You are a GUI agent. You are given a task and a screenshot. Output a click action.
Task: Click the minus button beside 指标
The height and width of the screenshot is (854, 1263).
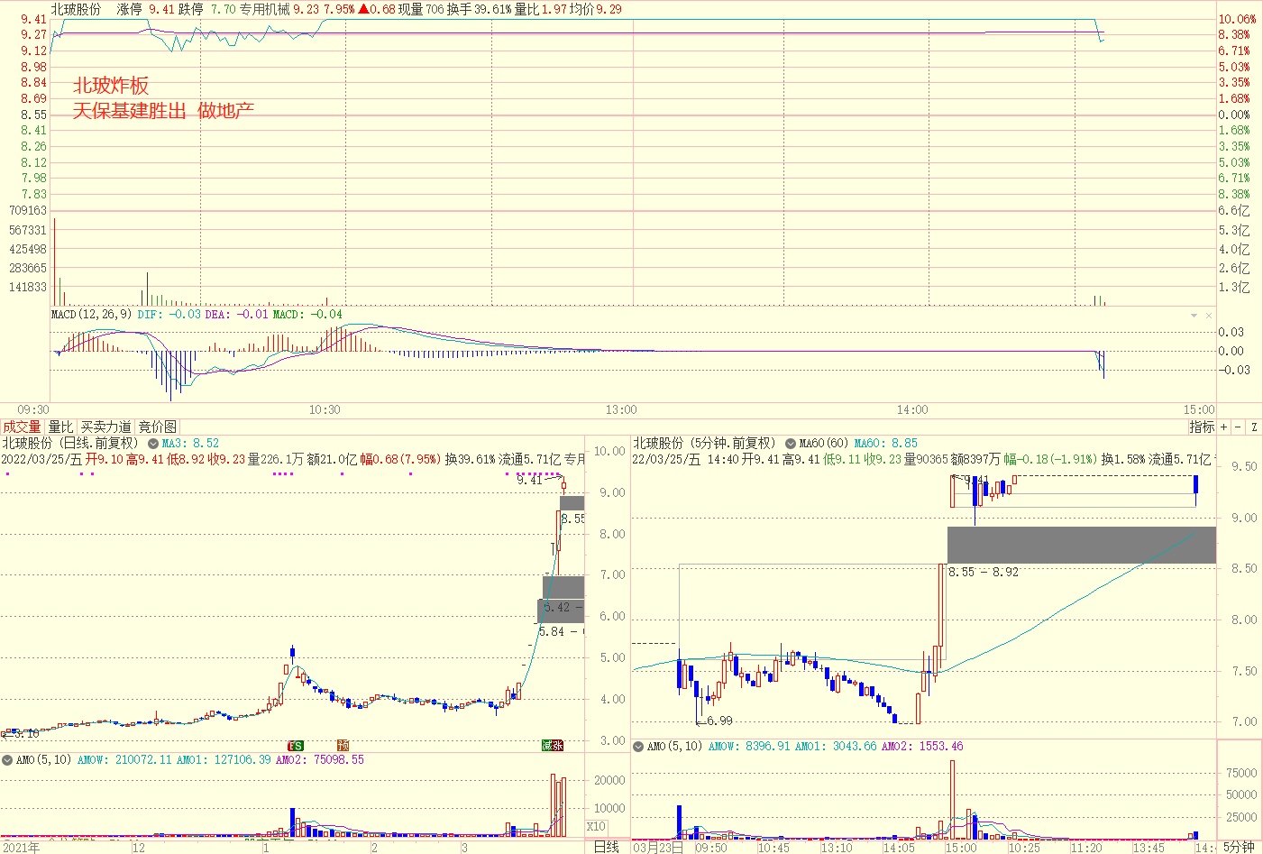pyautogui.click(x=1238, y=427)
